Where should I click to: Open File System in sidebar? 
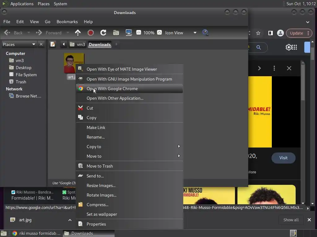tap(26, 75)
